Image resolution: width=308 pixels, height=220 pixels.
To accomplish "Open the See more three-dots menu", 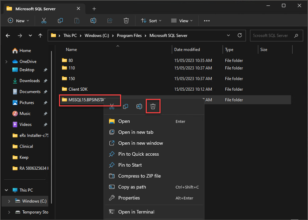I will [x=206, y=21].
